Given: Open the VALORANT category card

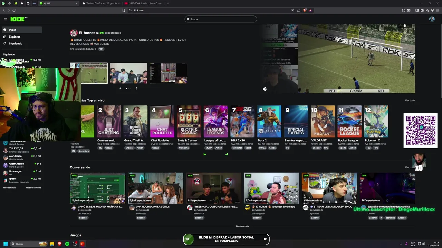Looking at the screenshot, I should coord(323,122).
